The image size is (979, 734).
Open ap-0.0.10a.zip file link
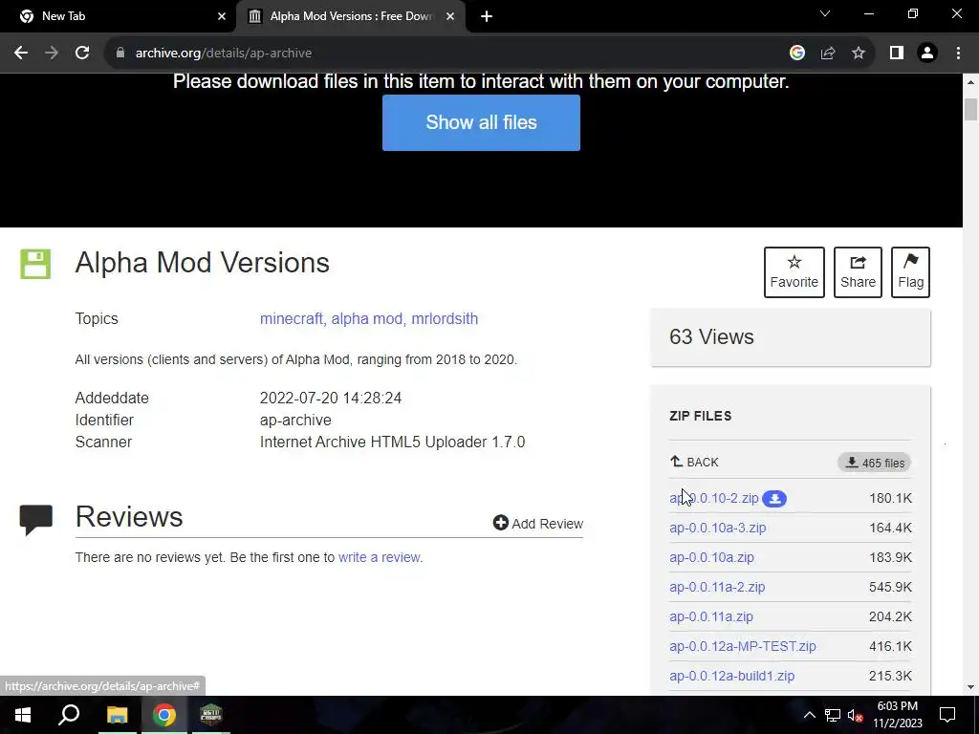[x=711, y=557]
